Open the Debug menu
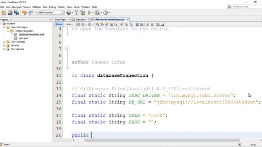This screenshot has height=147, width=262. click(x=52, y=7)
